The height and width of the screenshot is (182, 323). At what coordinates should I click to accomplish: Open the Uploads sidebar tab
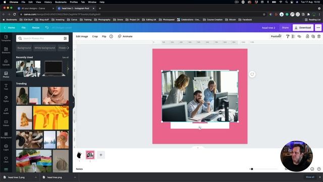[x=6, y=62]
